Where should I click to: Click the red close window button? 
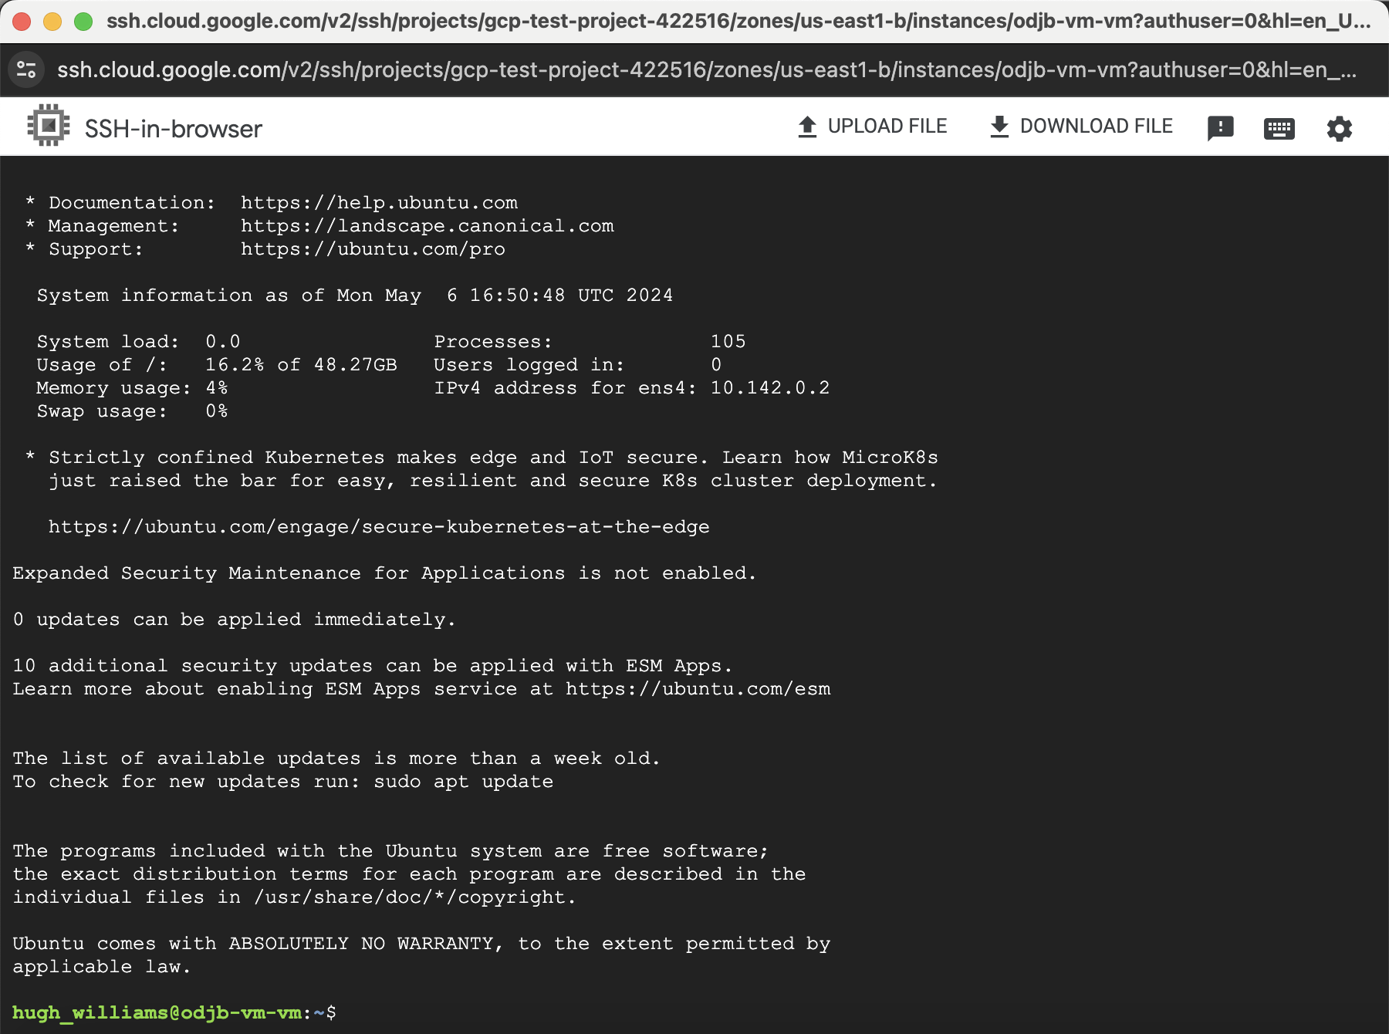(x=22, y=21)
